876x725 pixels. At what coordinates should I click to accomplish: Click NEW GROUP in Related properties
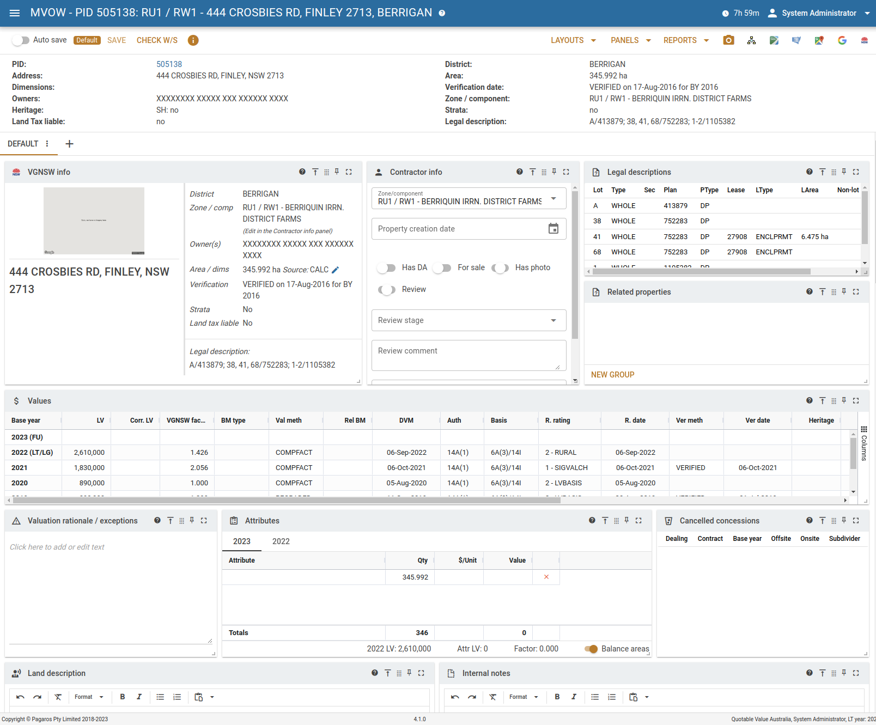point(612,375)
